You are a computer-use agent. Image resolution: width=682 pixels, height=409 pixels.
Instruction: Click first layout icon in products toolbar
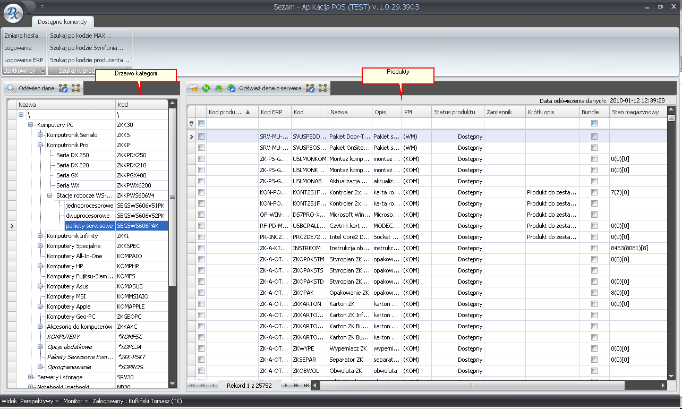tap(310, 89)
